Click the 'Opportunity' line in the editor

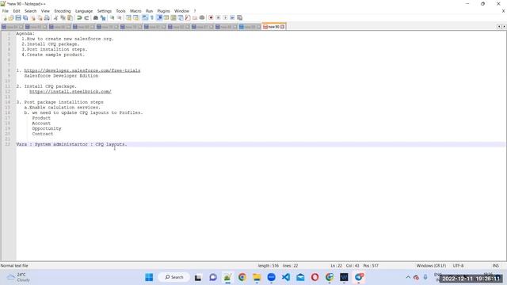pos(47,128)
